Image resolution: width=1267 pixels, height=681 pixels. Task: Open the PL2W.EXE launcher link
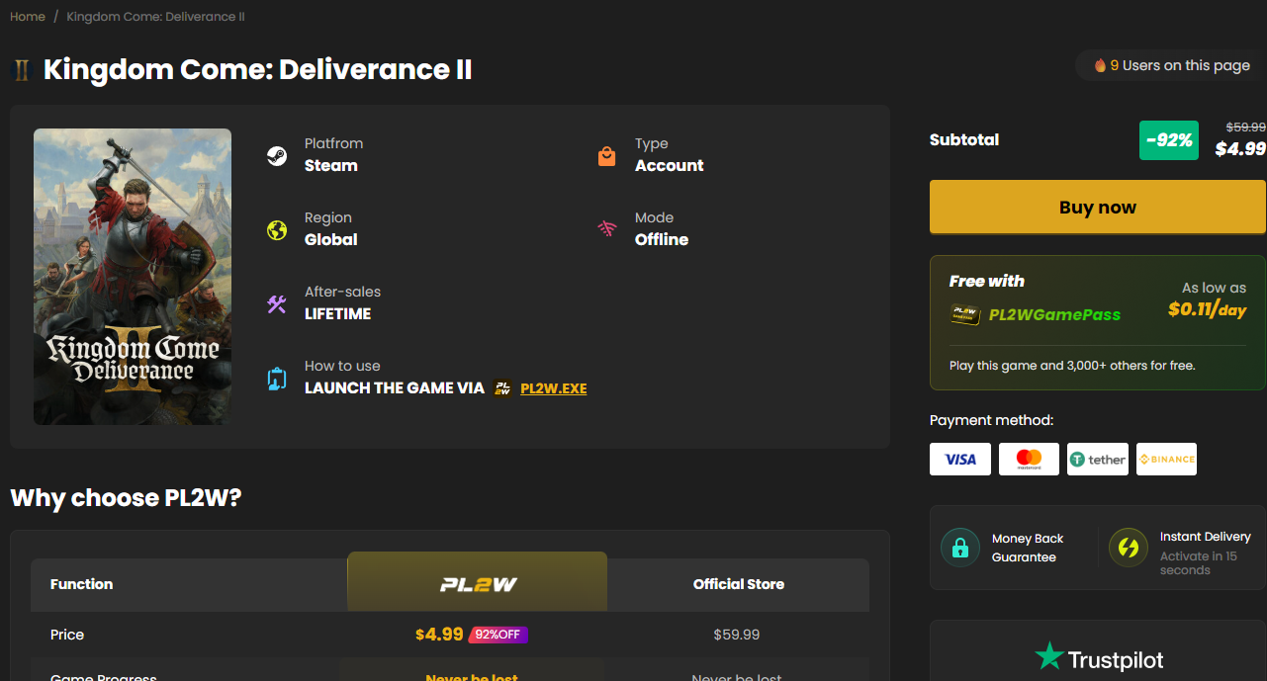click(x=553, y=388)
